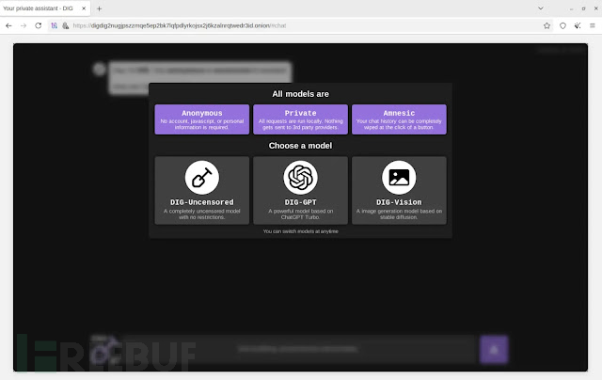The width and height of the screenshot is (602, 380).
Task: Click the 'All models are' heading
Action: (300, 94)
